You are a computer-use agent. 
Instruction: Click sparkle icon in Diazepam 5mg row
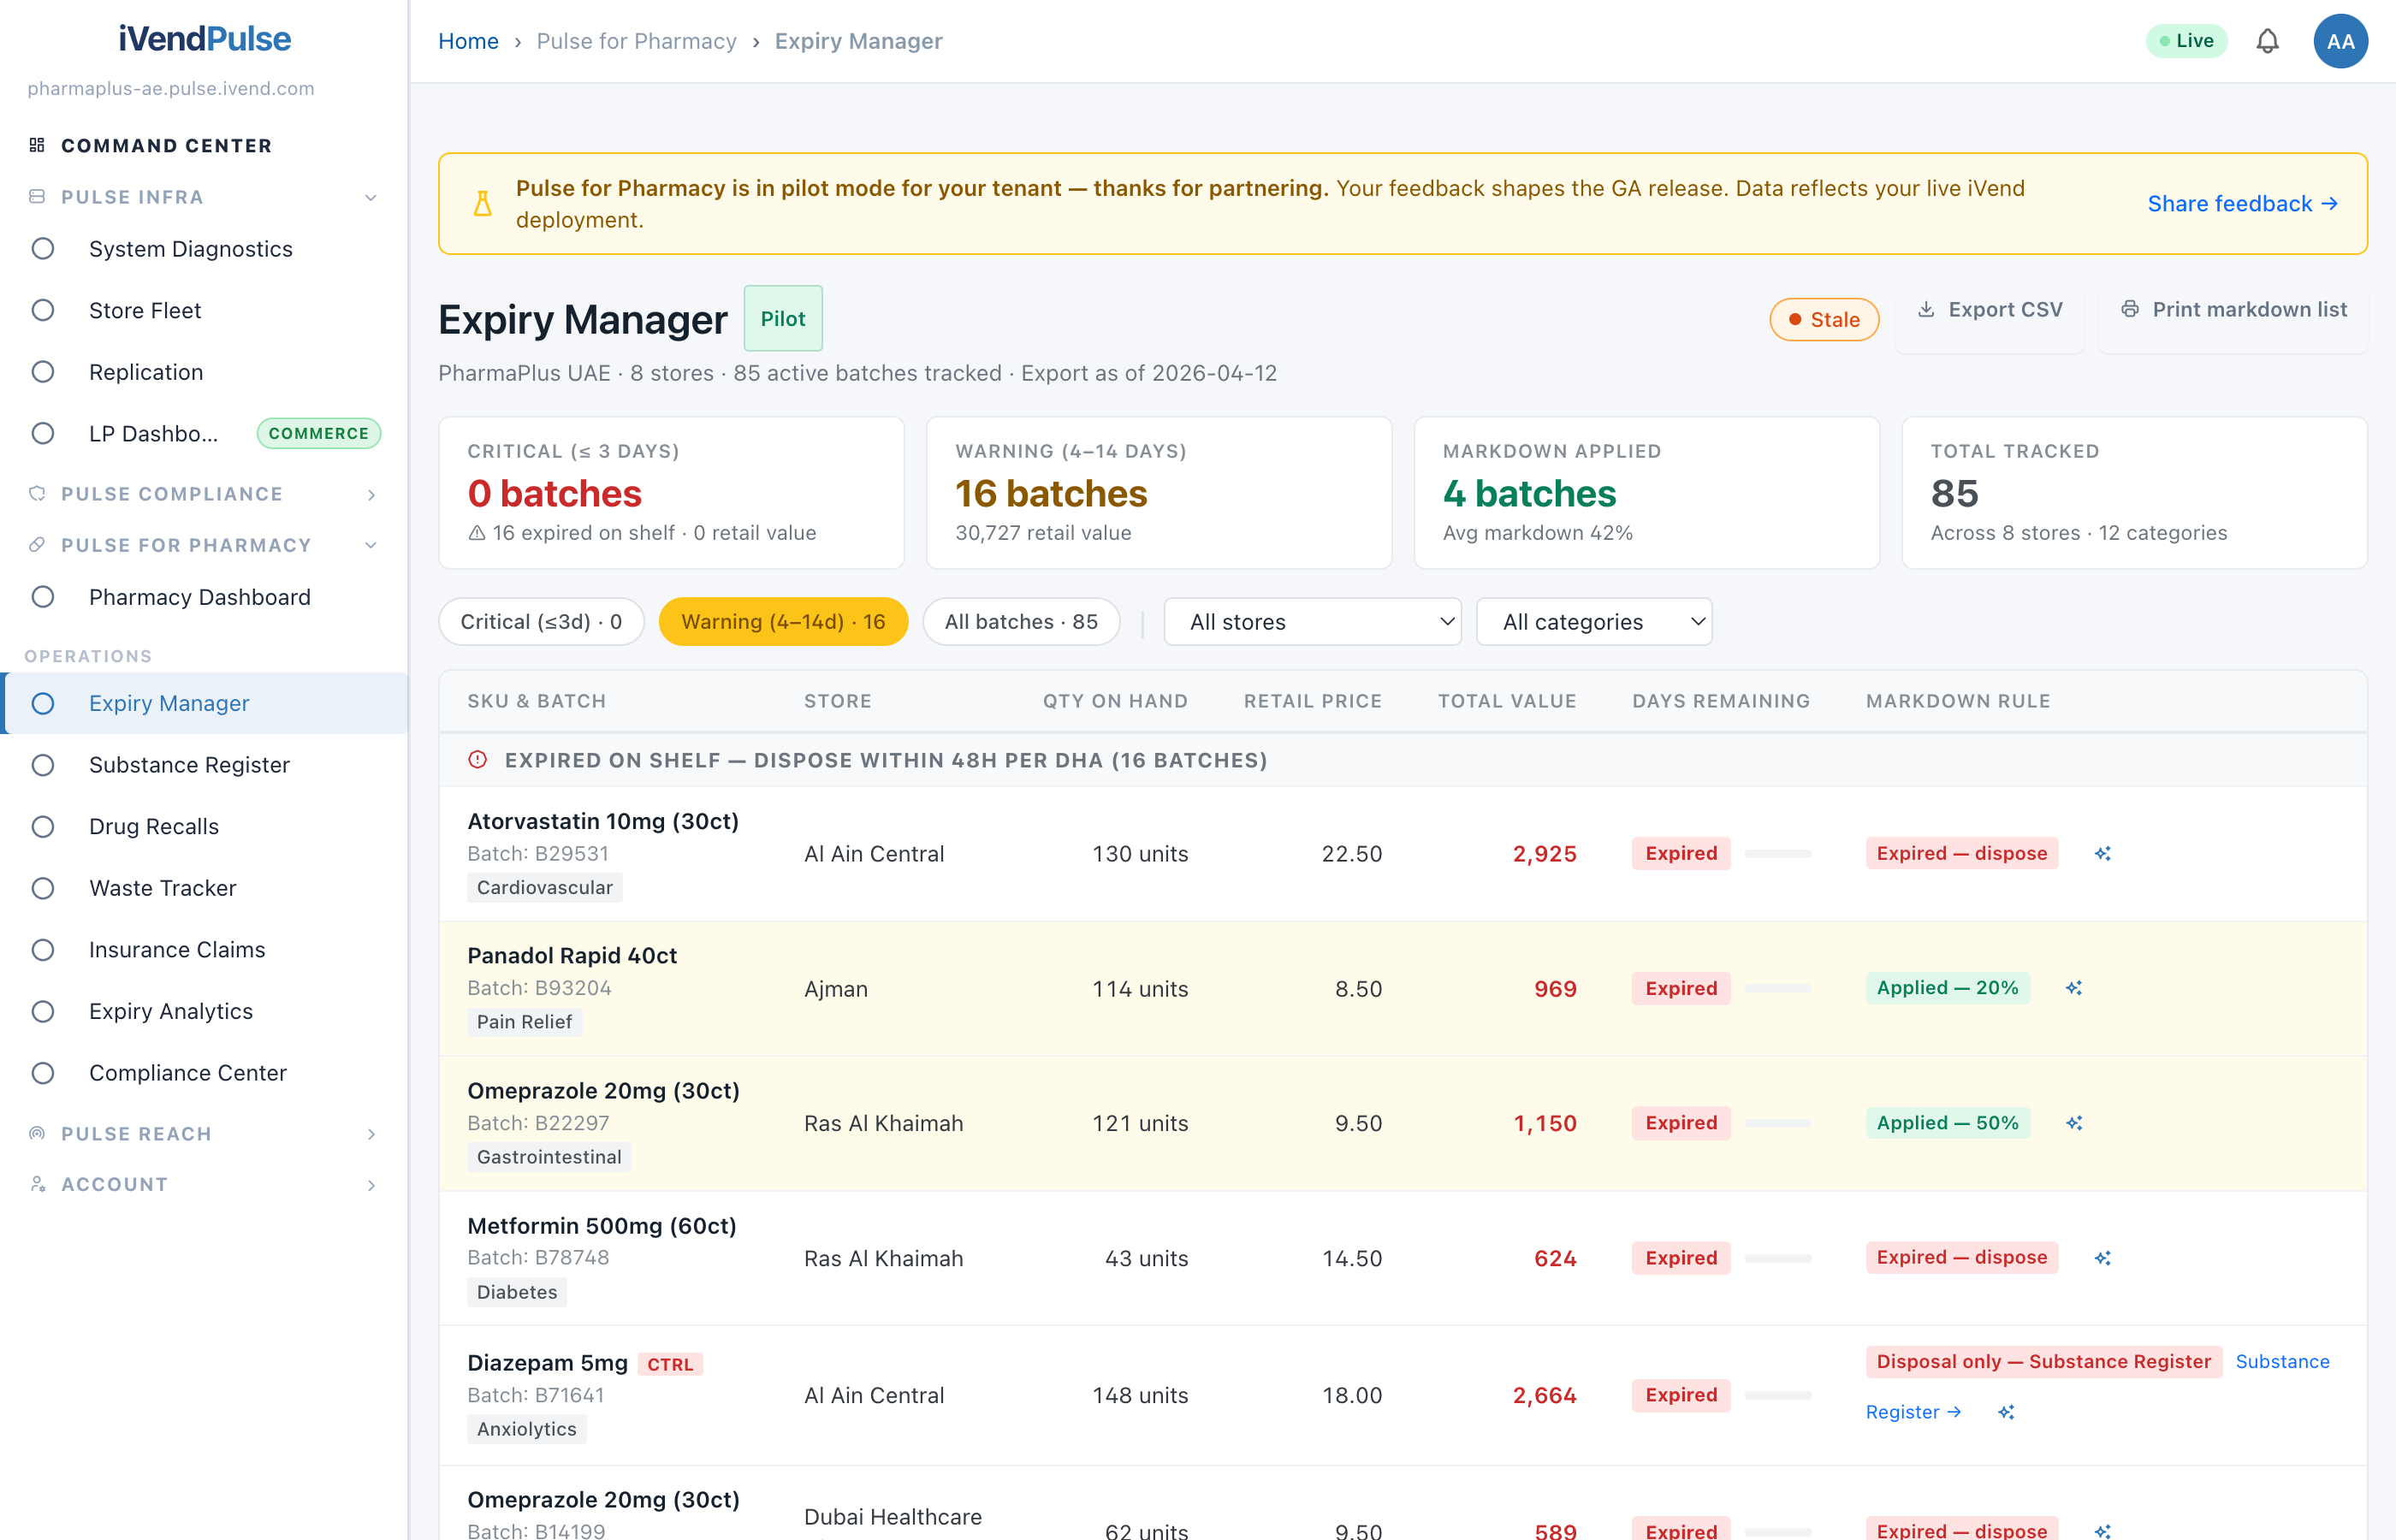2006,1412
